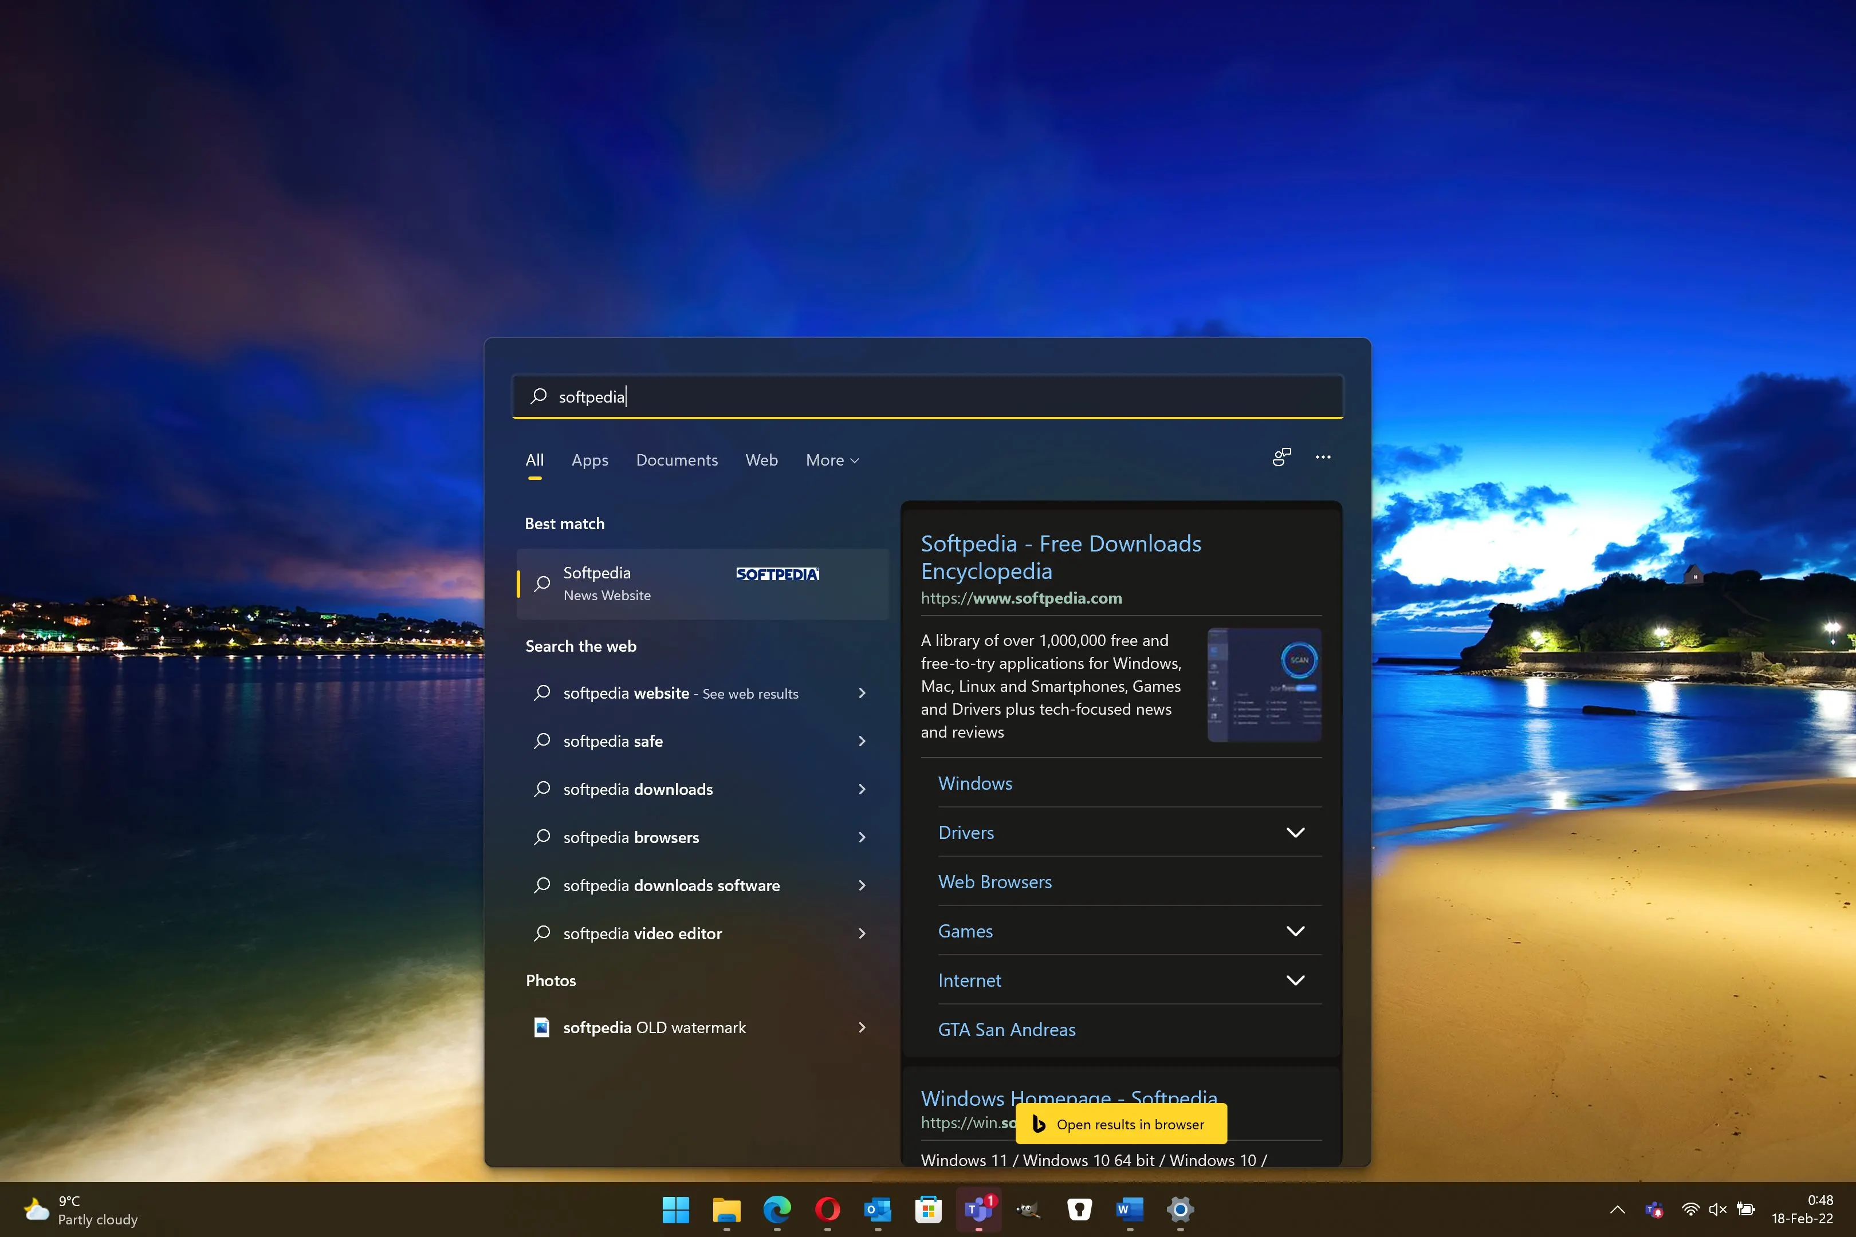Open Word from the taskbar
Viewport: 1856px width, 1237px height.
pos(1129,1210)
